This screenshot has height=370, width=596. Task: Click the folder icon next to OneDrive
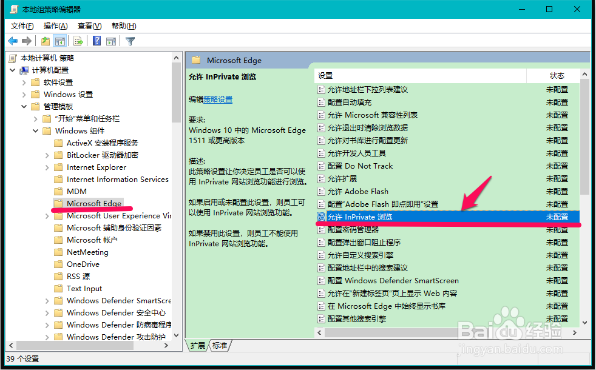click(x=58, y=264)
